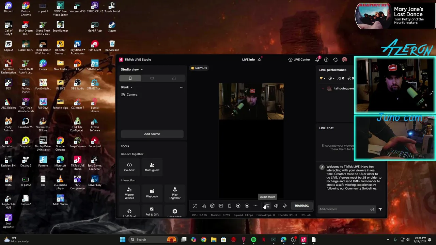
Task: Open Meld Studio desktop shortcut
Action: click(60, 200)
